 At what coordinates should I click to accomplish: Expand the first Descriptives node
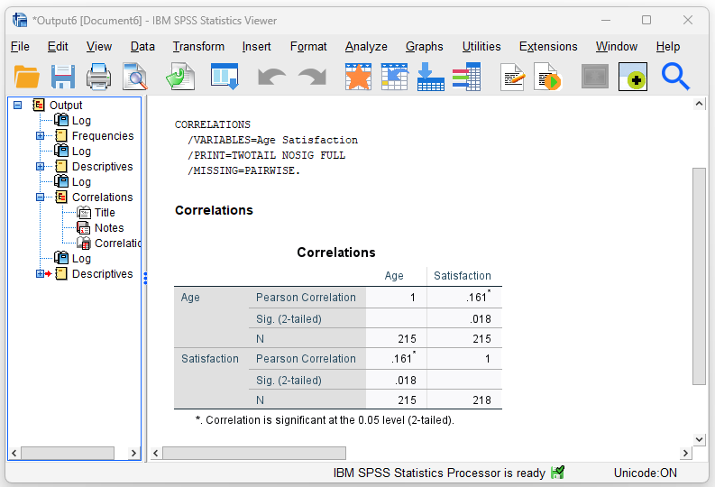(41, 167)
